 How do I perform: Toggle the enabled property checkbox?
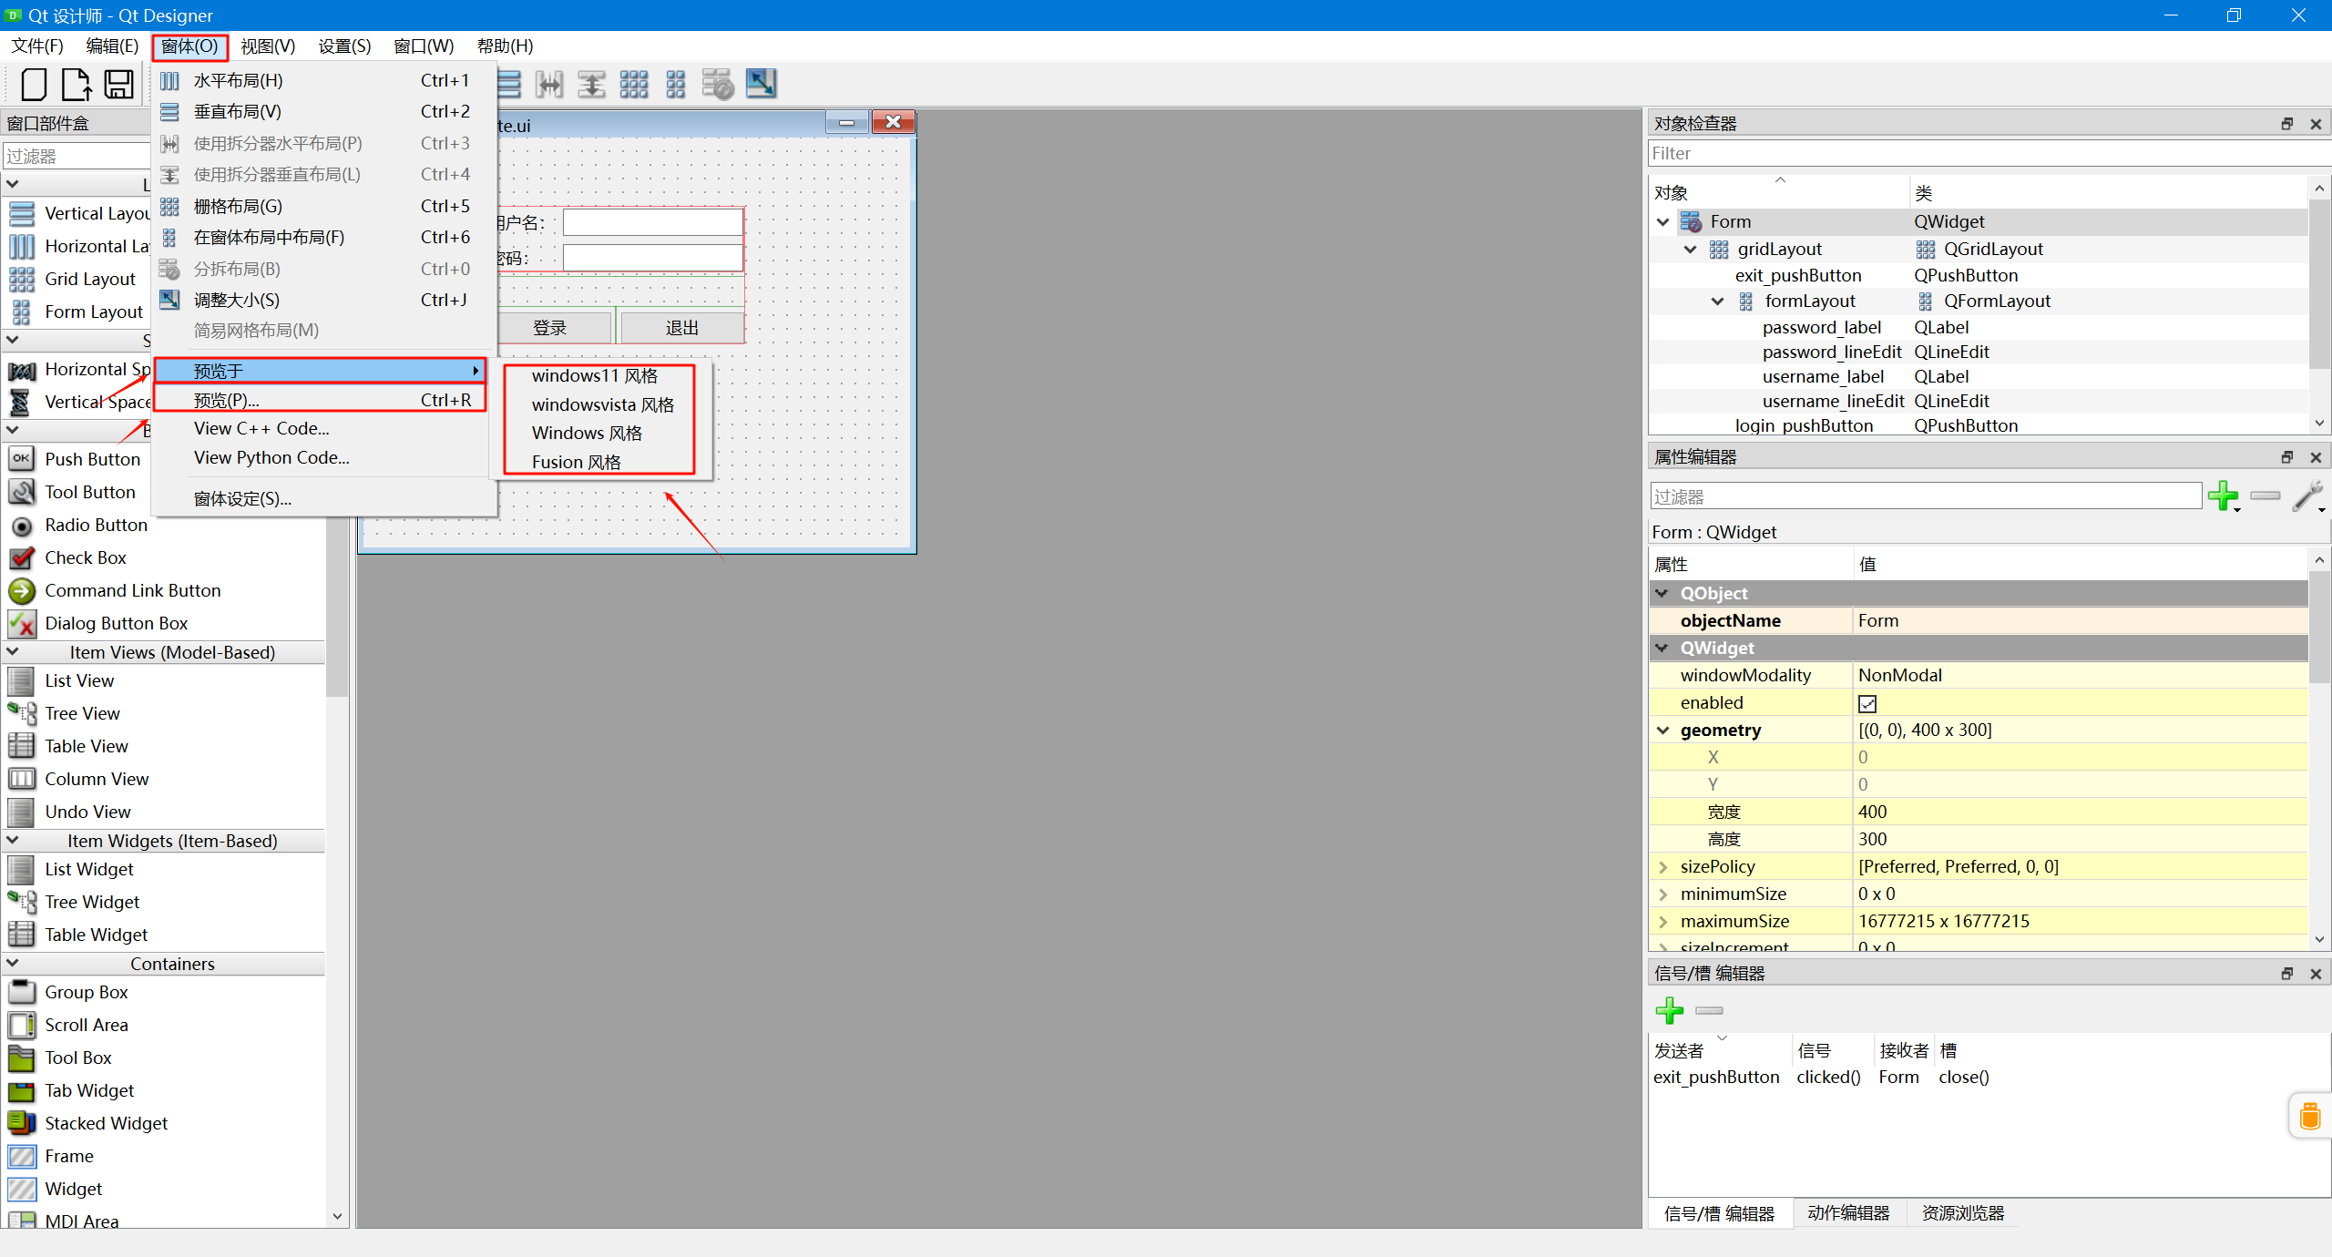click(1867, 703)
